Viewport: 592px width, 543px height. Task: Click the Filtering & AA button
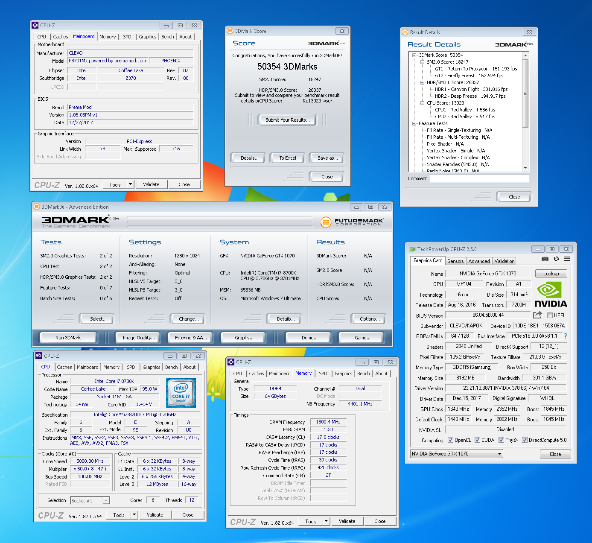click(x=191, y=338)
